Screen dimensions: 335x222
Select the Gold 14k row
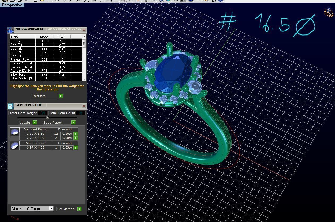click(x=46, y=52)
